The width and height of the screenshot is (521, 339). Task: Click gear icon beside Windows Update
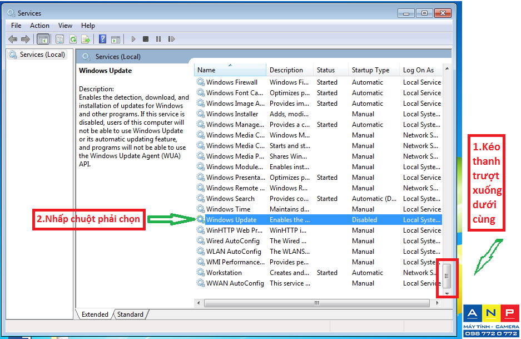tap(200, 219)
